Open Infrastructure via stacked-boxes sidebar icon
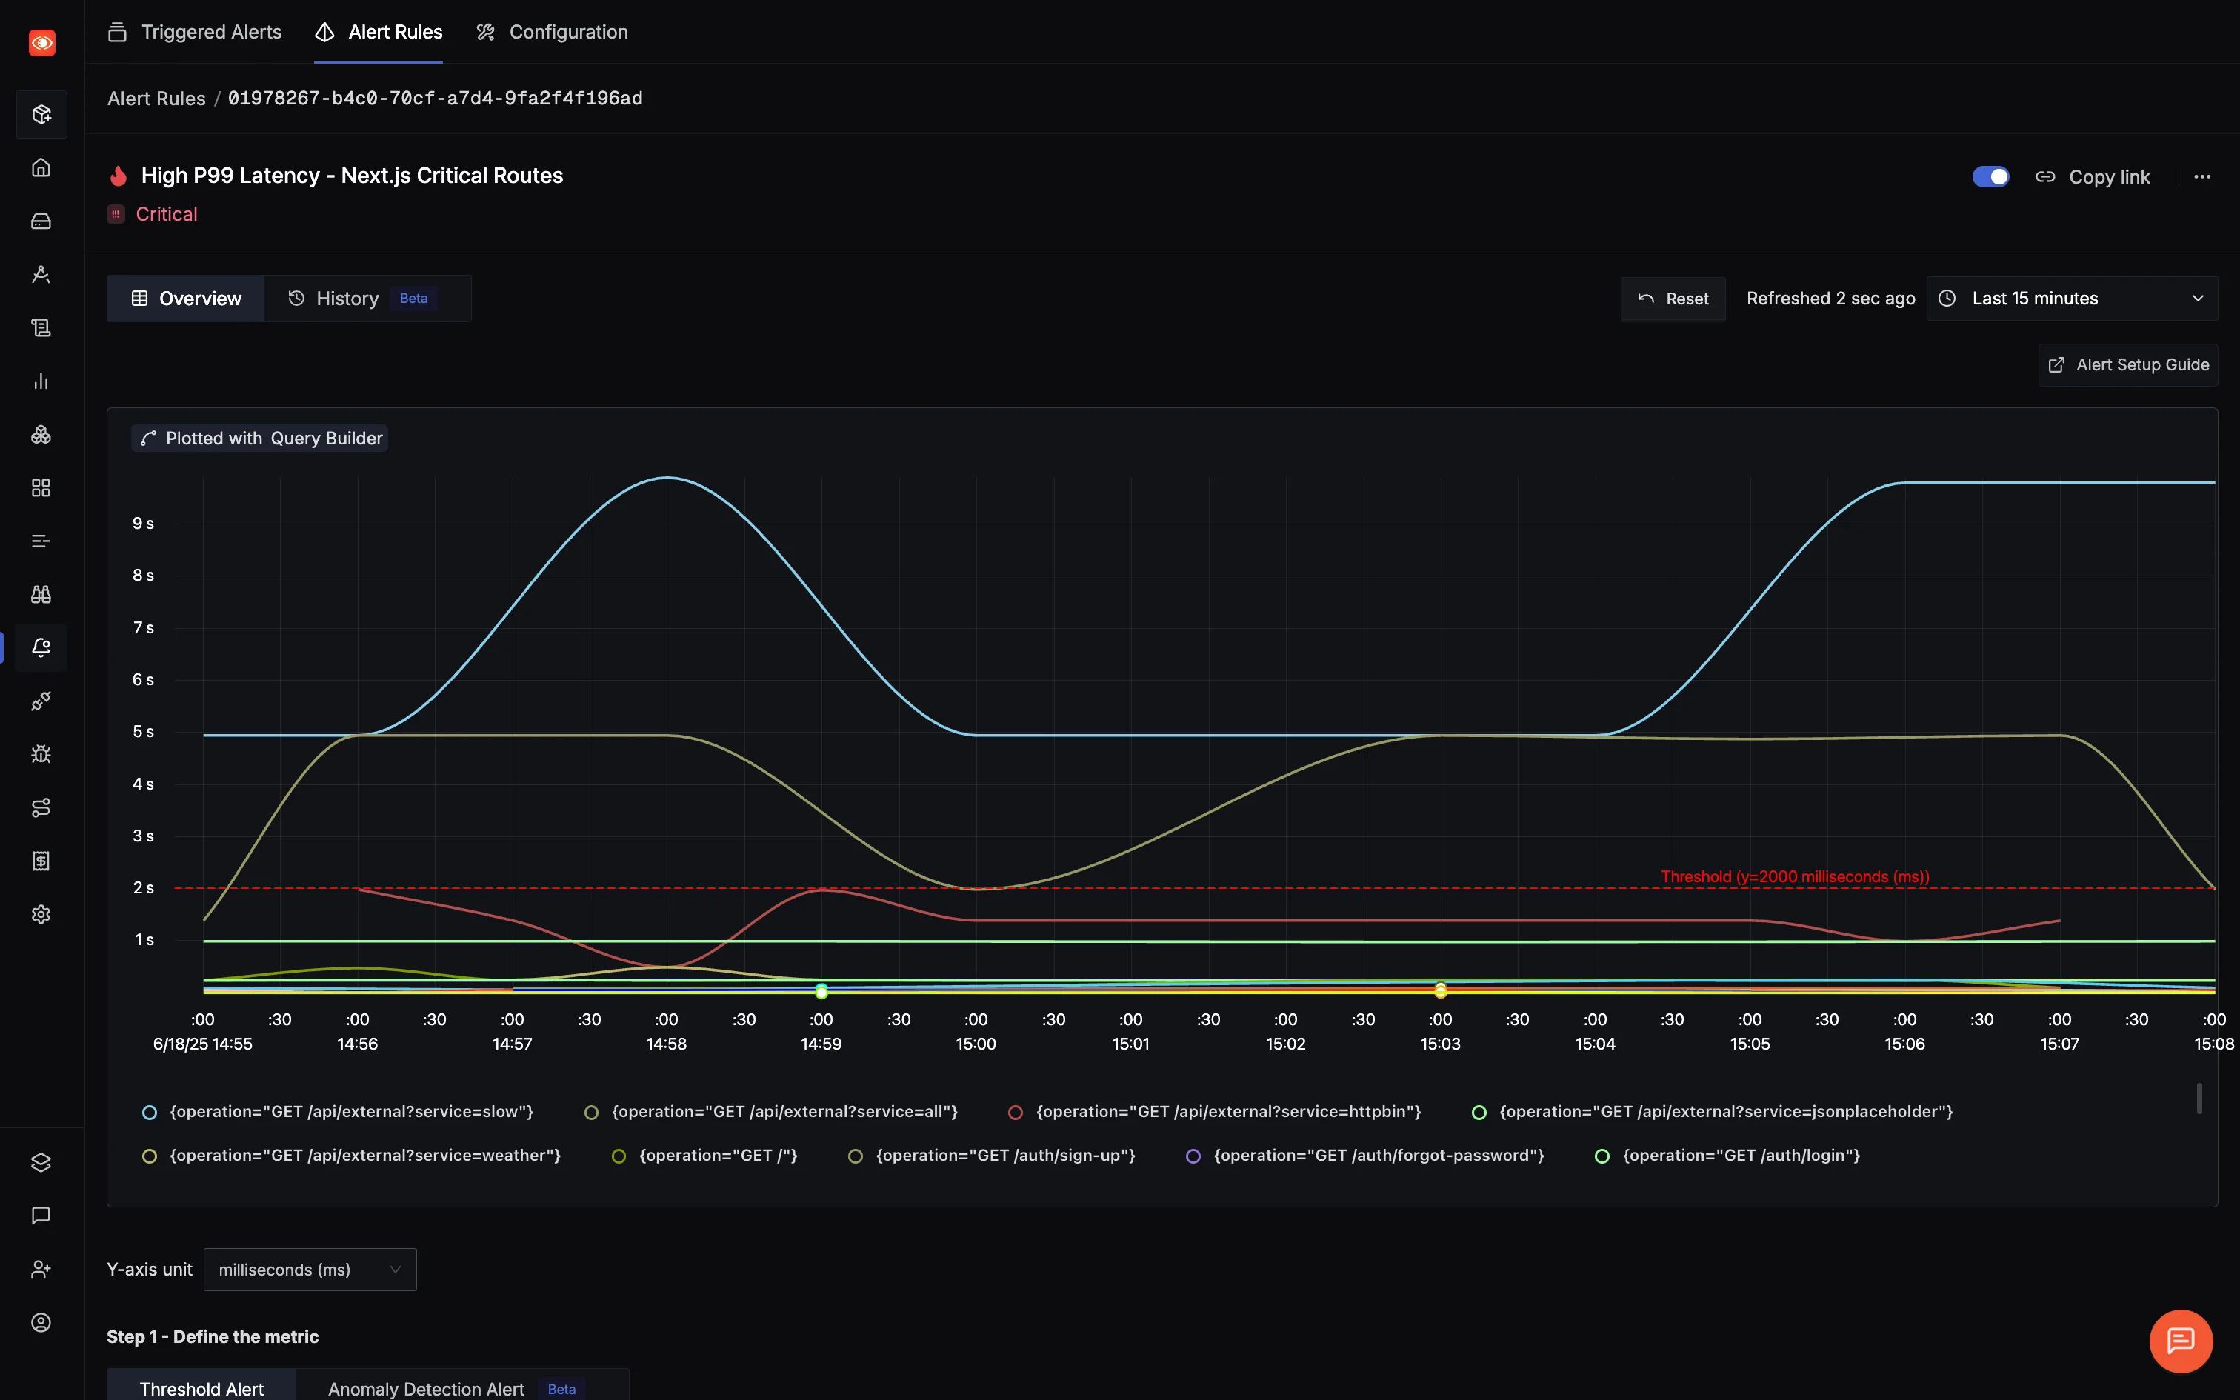The width and height of the screenshot is (2240, 1400). pyautogui.click(x=41, y=436)
